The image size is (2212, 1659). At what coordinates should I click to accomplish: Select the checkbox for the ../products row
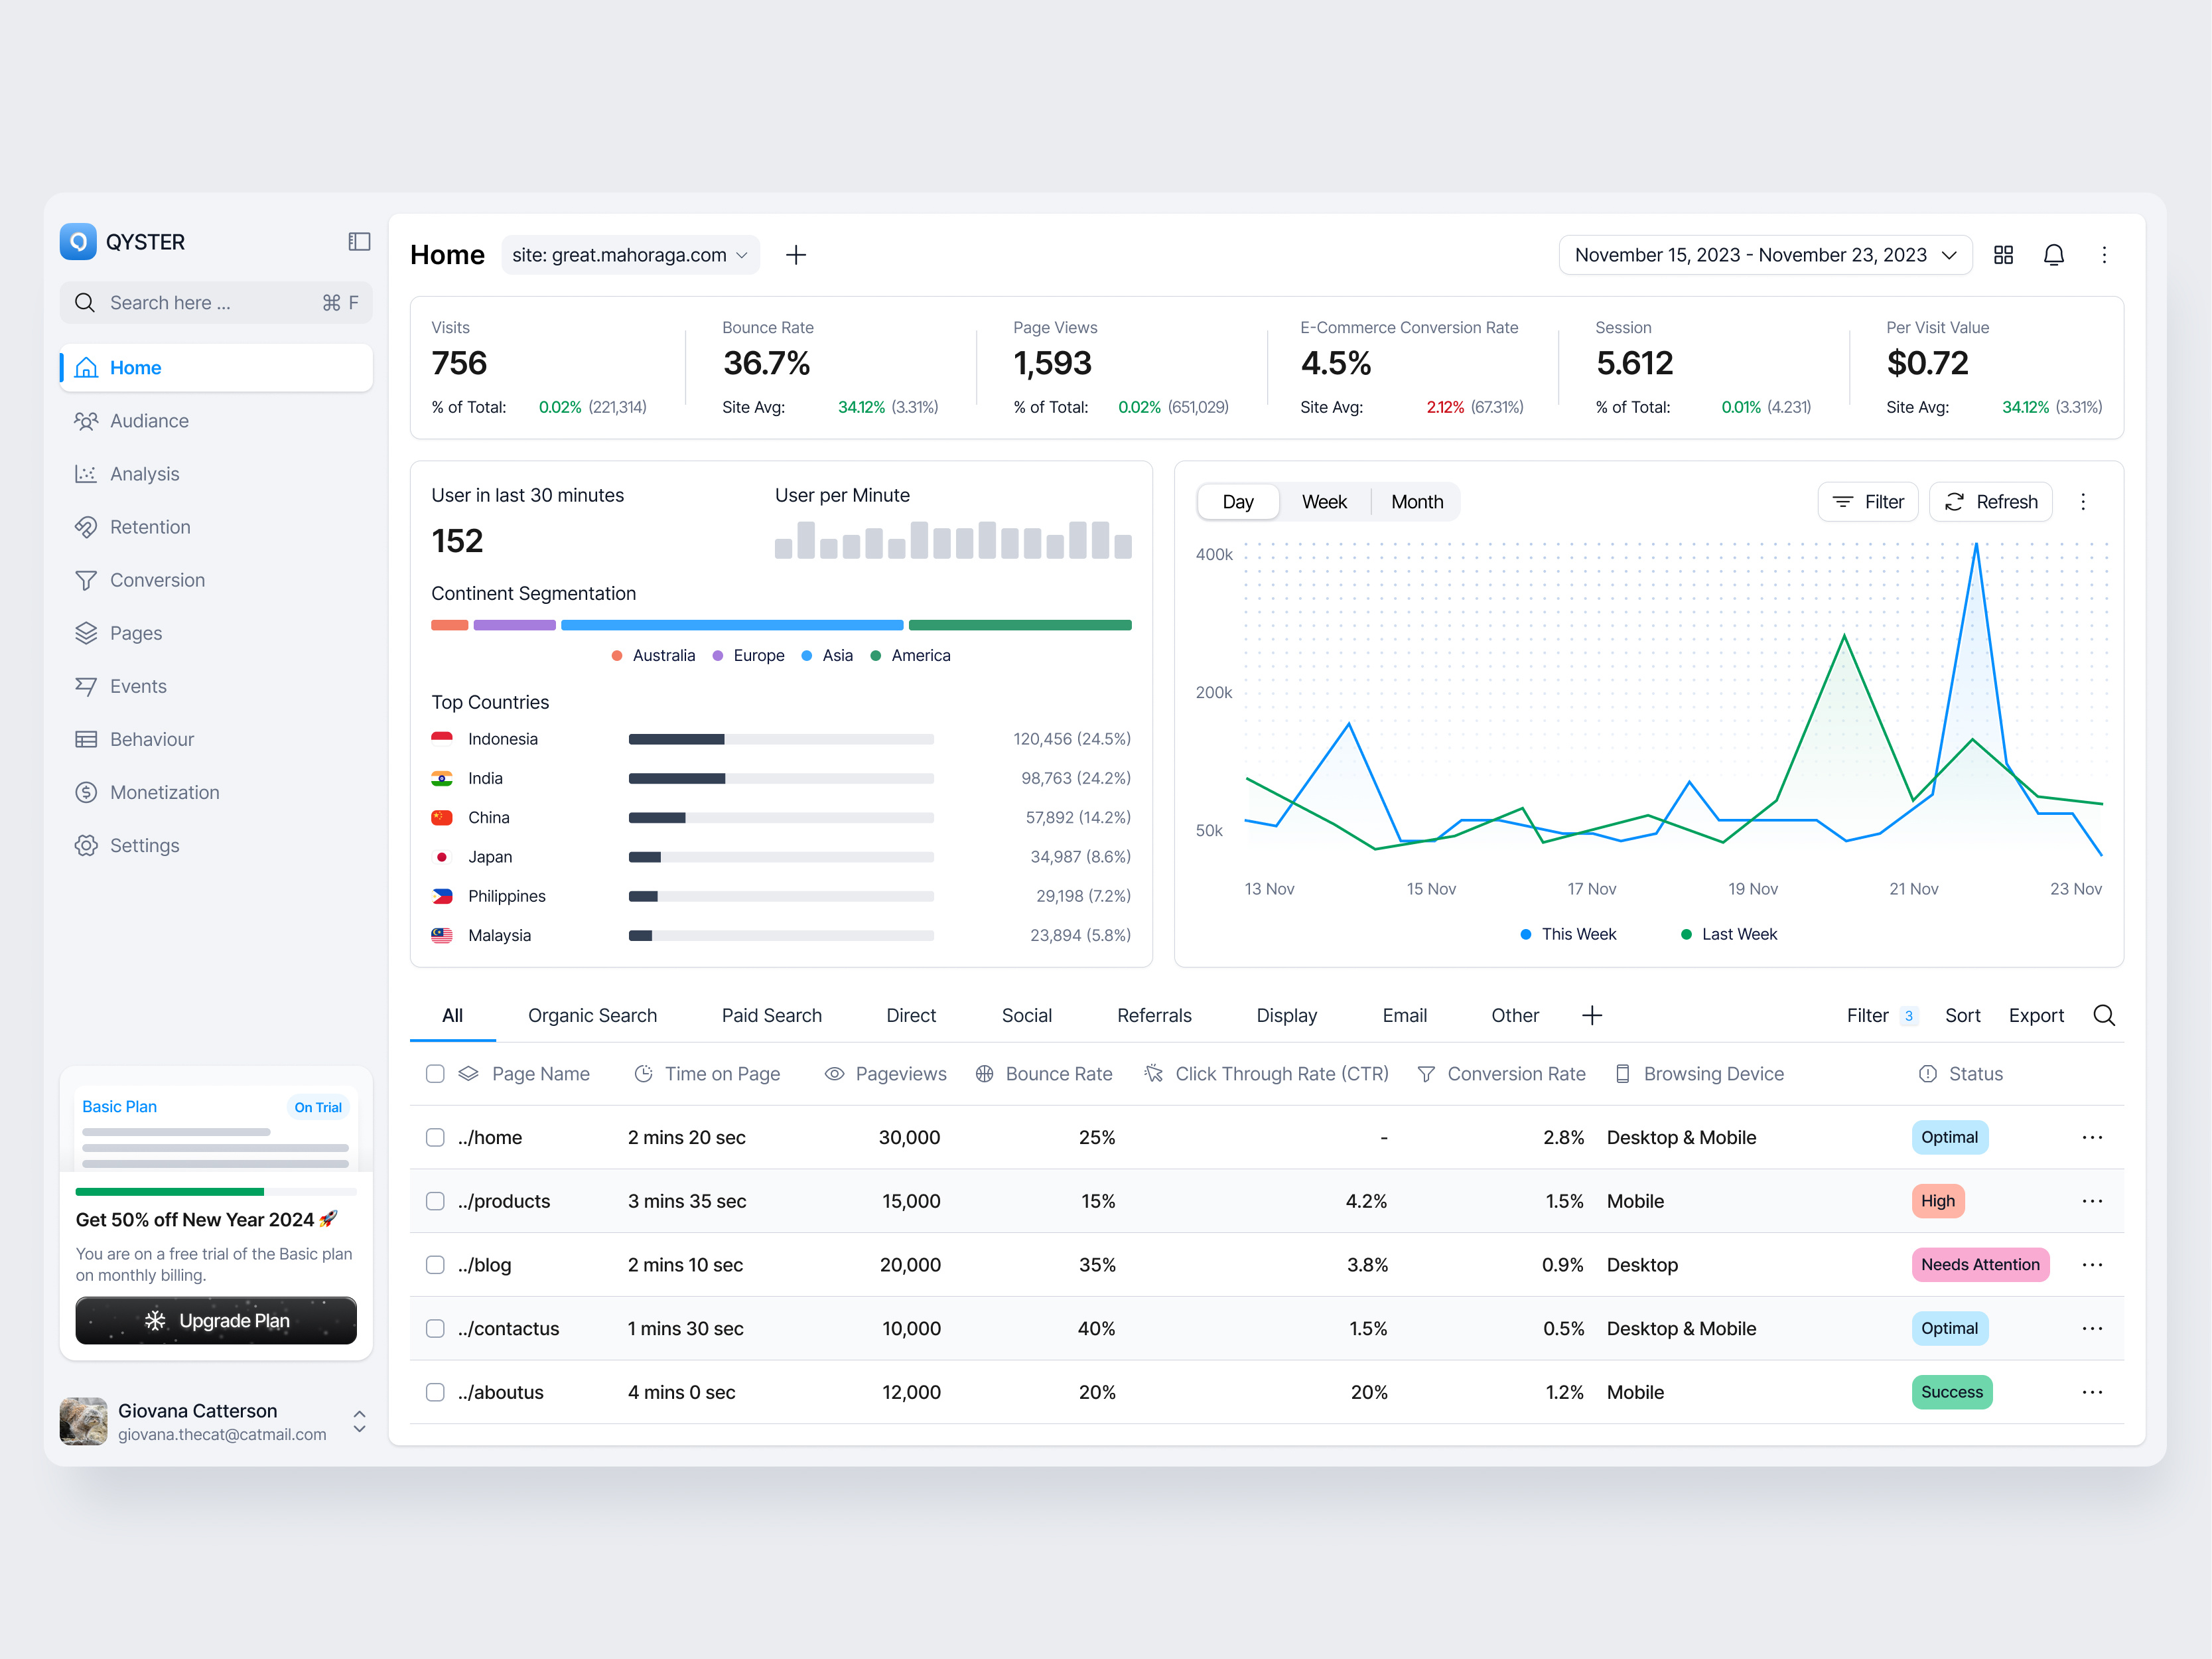435,1201
